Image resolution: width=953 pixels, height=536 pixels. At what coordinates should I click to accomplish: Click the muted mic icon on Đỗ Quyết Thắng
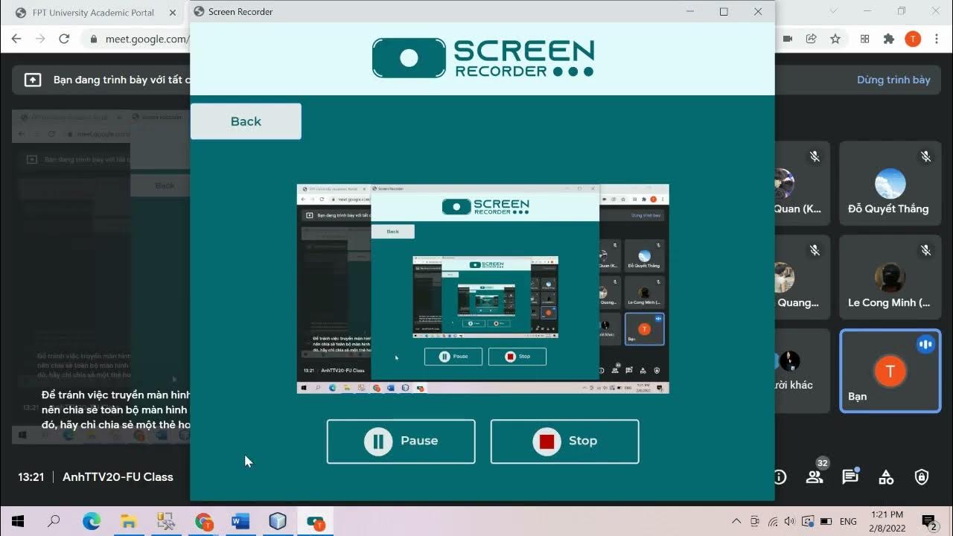925,156
